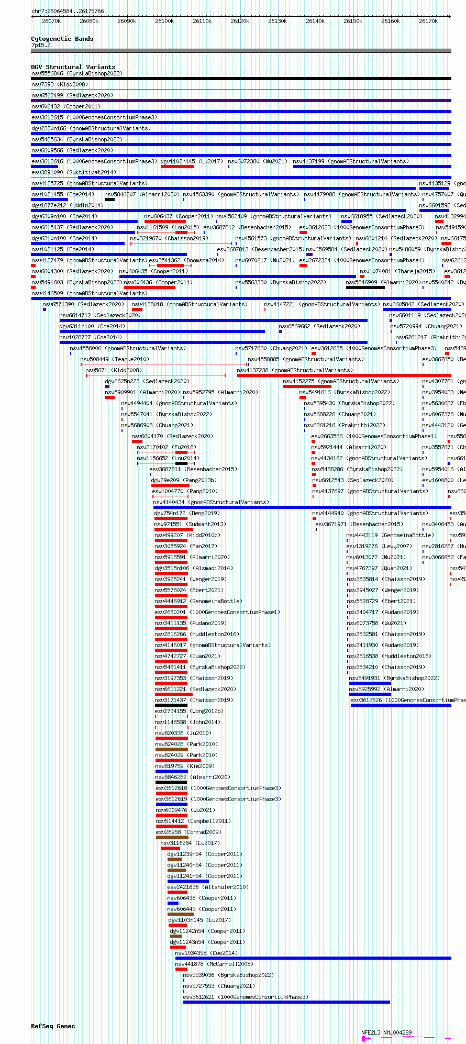The image size is (466, 1044).
Task: Open variant nsv606432 (Cooper2011) label
Action: [65, 107]
